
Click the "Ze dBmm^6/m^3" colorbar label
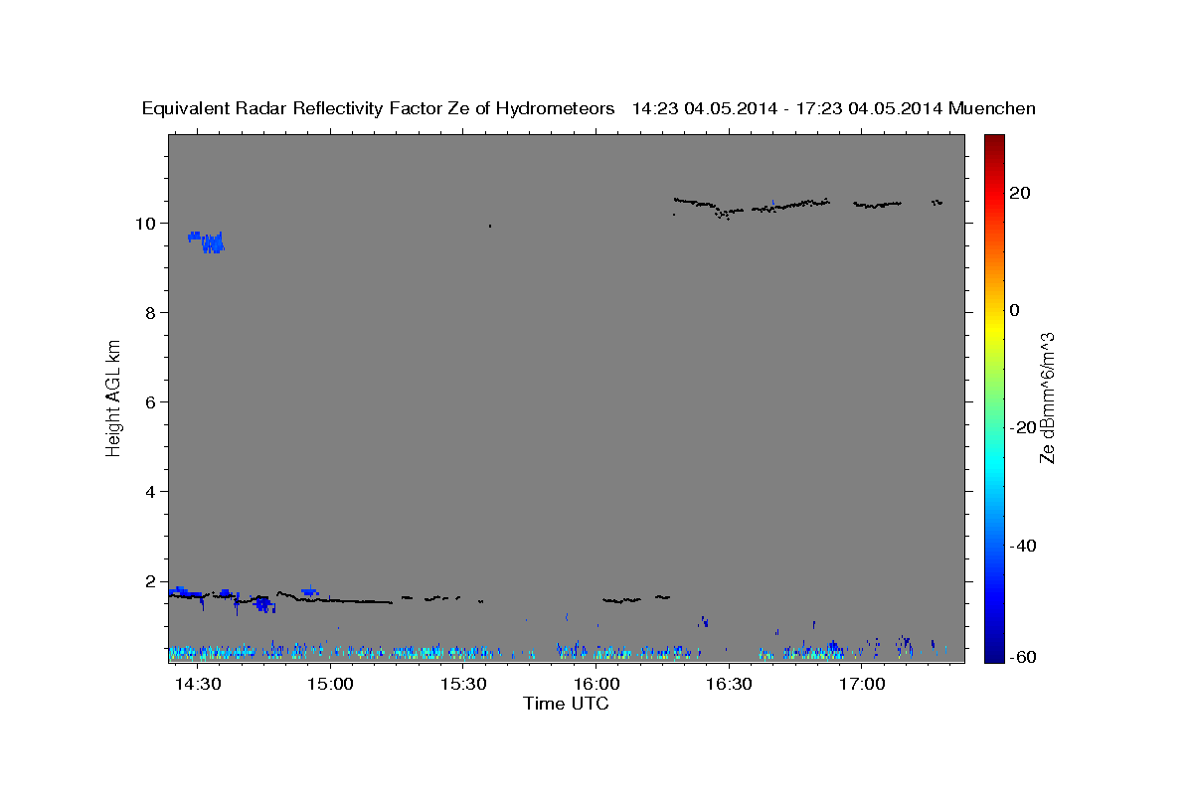1047,397
